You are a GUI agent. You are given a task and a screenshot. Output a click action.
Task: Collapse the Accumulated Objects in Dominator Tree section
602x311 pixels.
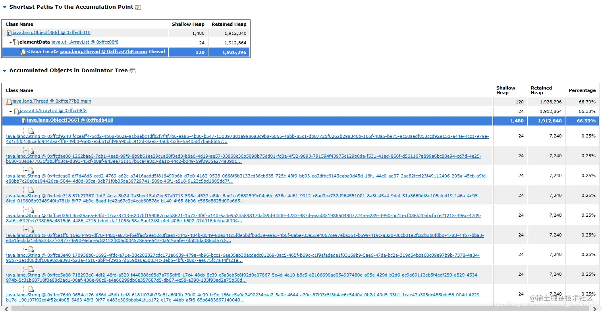[x=5, y=71]
